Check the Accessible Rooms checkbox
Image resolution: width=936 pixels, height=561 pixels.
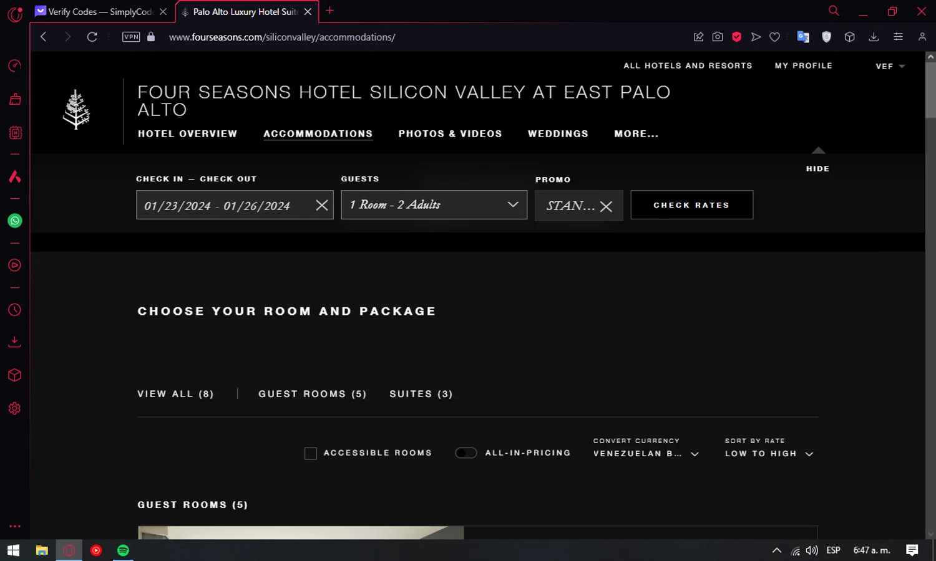[x=310, y=453]
